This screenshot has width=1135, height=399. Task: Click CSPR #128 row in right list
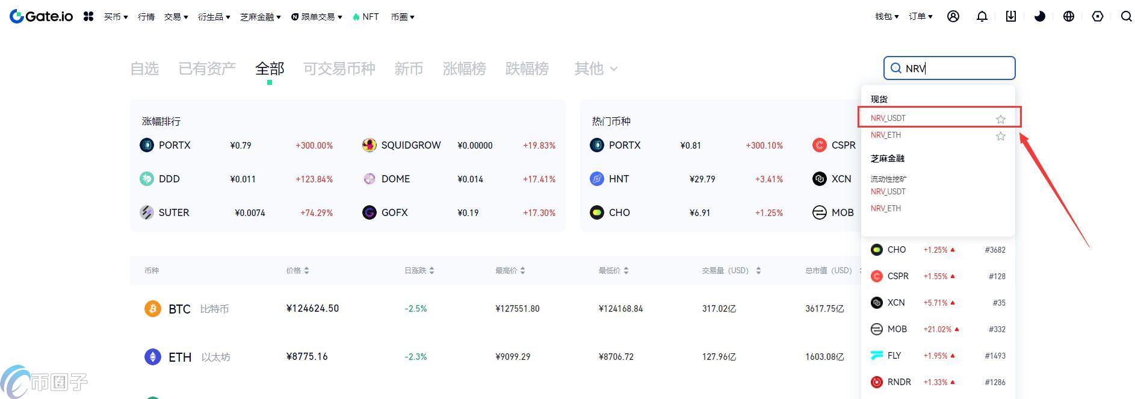tap(938, 276)
